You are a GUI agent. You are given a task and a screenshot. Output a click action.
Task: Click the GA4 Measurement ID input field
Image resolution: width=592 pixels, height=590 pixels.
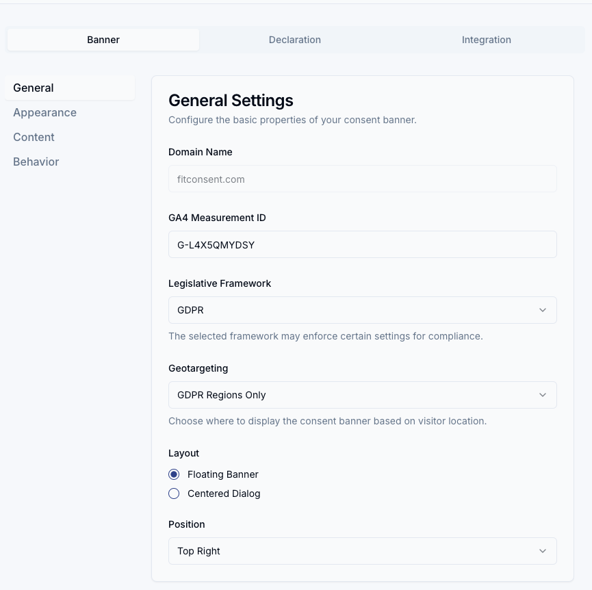363,244
